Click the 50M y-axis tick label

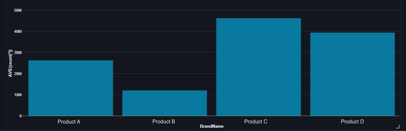pos(18,10)
